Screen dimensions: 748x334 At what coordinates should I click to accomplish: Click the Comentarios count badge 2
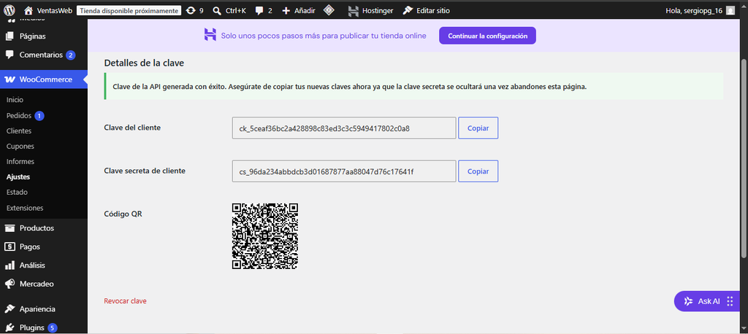tap(71, 55)
